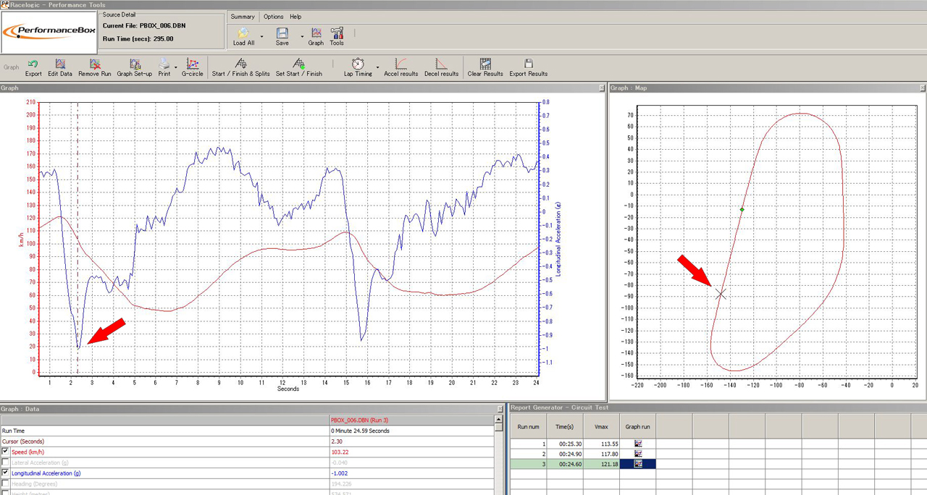Show Accel results
Screen dimensions: 927x495
coord(400,64)
